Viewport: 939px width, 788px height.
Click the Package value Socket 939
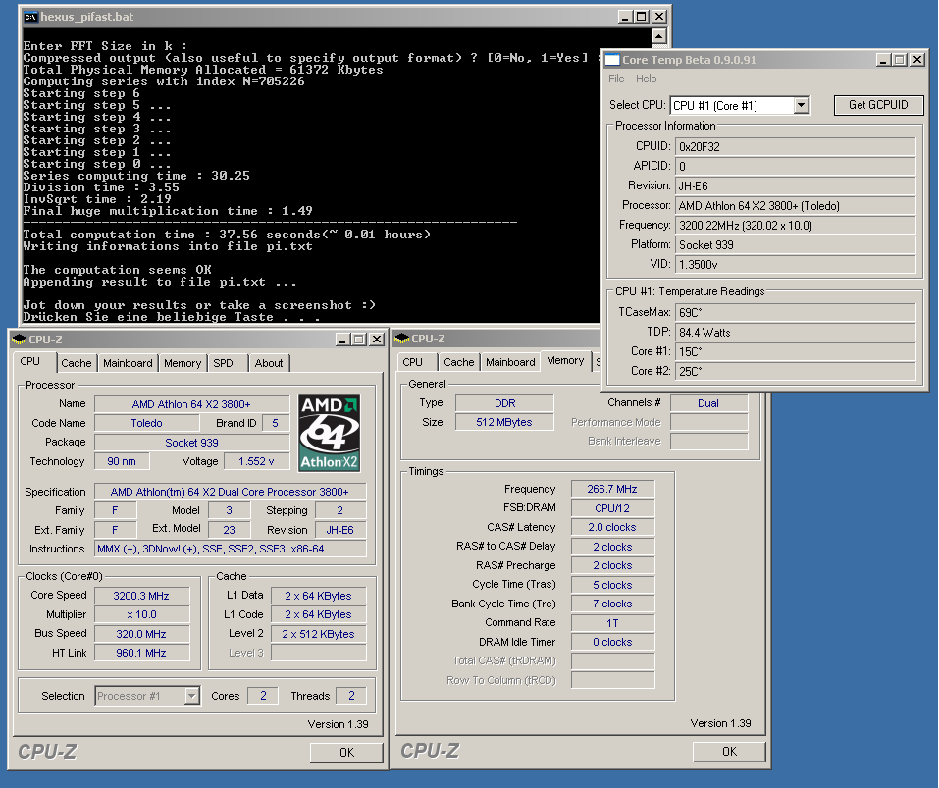[192, 443]
